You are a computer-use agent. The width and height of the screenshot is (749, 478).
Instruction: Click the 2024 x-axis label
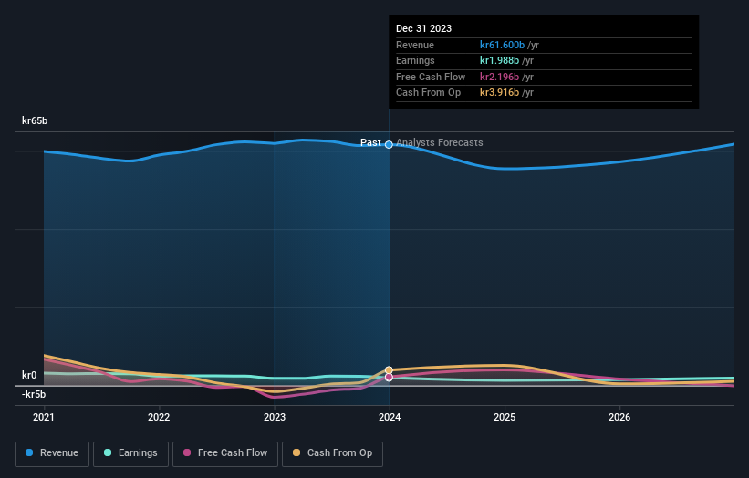tap(390, 418)
